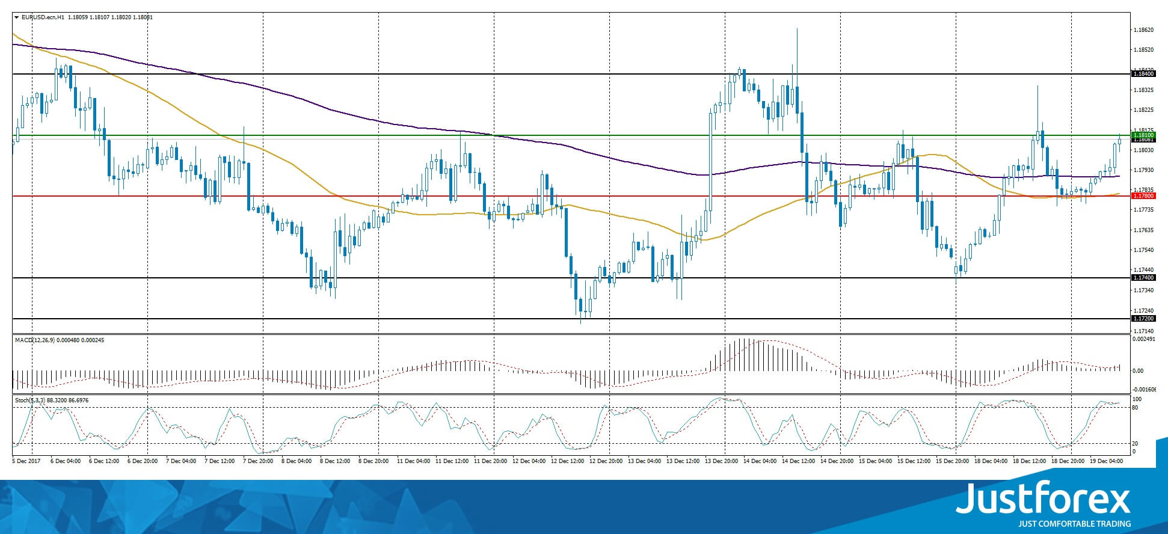Click the 0.002491 MACD scale value
Screen dimensions: 1168x534
click(1144, 340)
